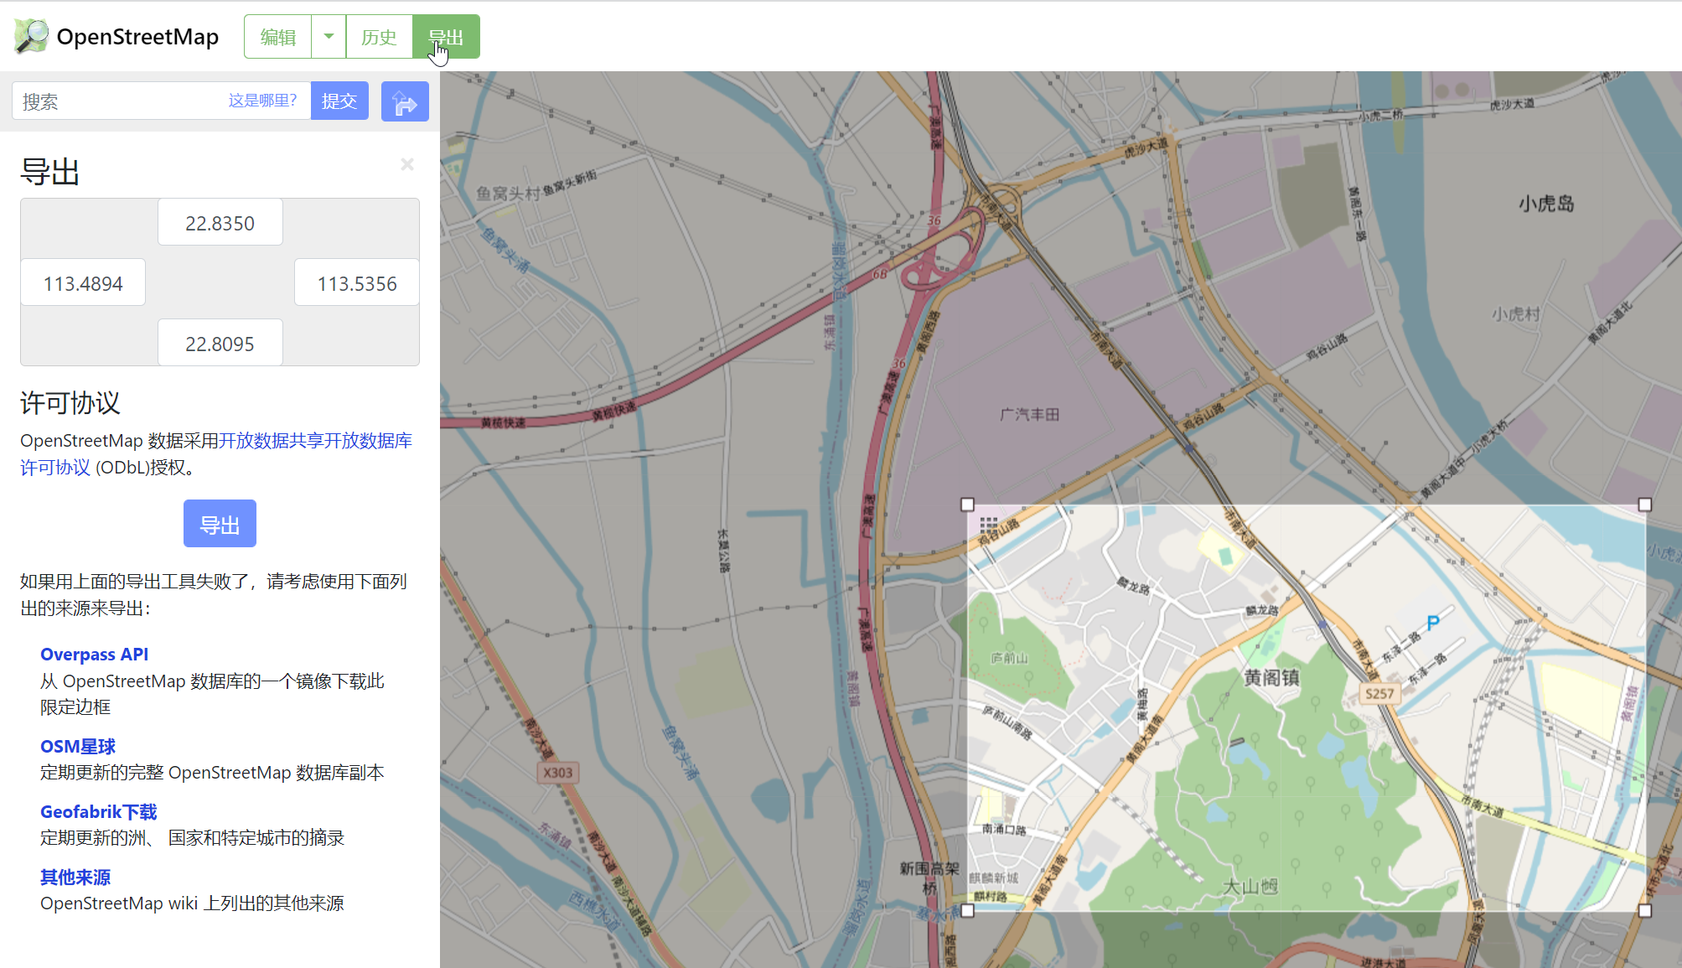The width and height of the screenshot is (1682, 968).
Task: Open the directions arrow icon button
Action: click(405, 101)
